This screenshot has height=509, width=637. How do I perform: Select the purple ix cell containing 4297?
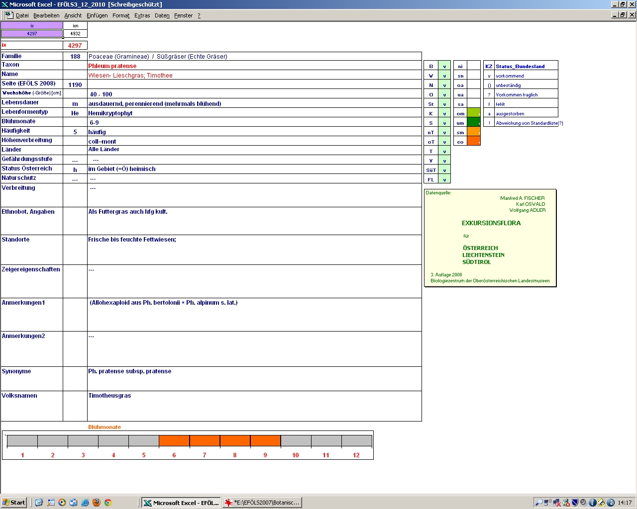tap(32, 34)
